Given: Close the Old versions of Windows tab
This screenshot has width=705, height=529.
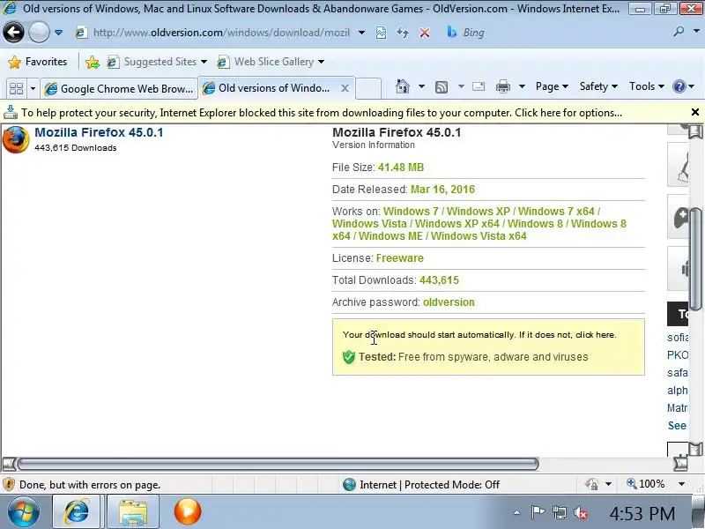Looking at the screenshot, I should tap(345, 88).
